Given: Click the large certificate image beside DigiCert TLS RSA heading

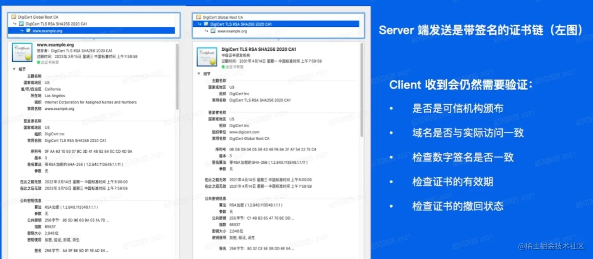Looking at the screenshot, I should 206,57.
